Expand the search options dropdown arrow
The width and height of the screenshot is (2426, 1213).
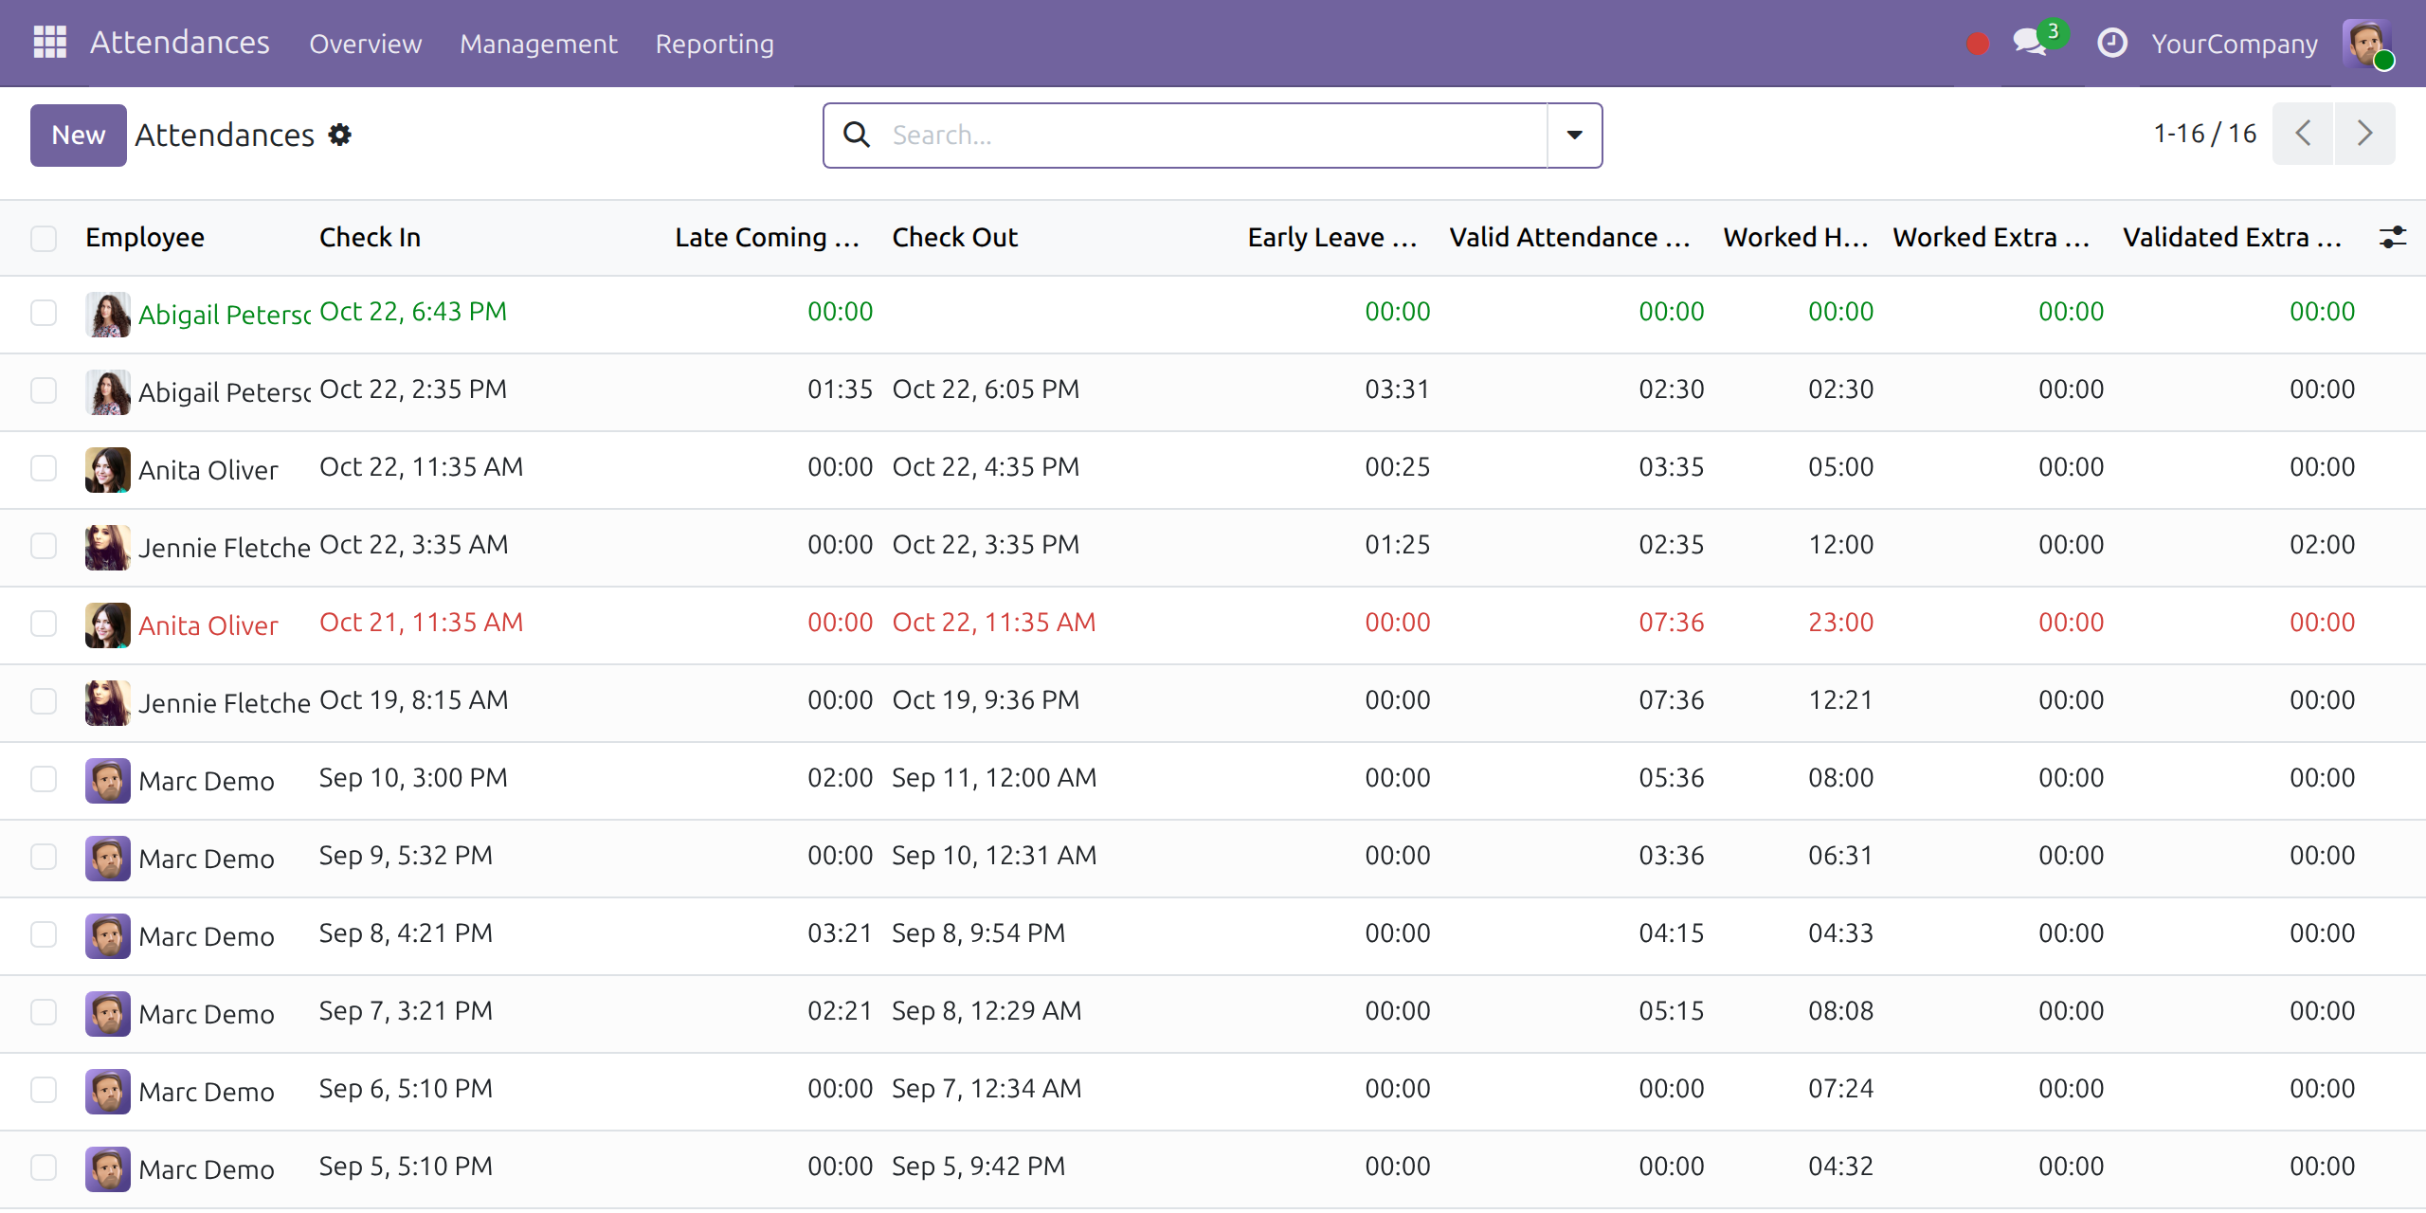(1574, 135)
